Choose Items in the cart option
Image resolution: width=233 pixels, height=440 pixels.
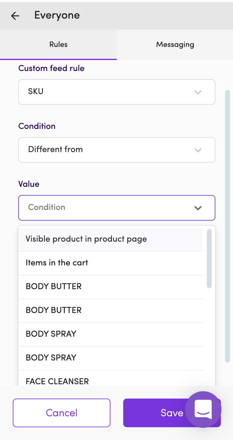[111, 263]
